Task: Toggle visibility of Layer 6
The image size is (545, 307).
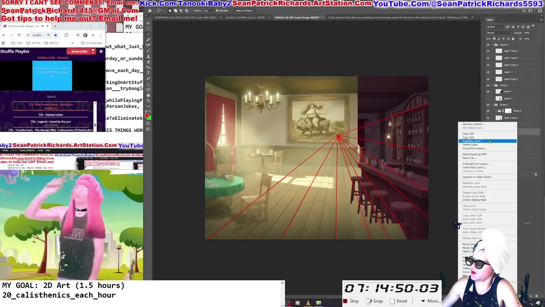Action: 488,92
